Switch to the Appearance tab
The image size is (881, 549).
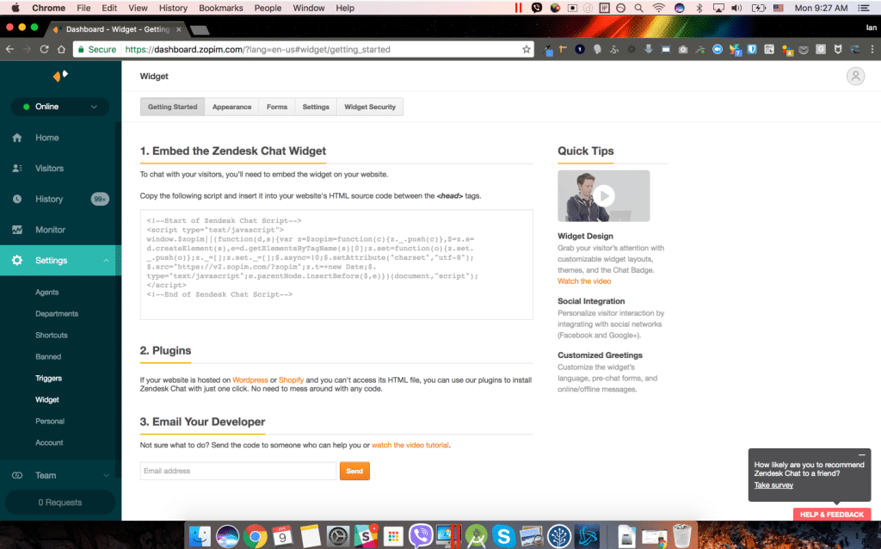click(x=231, y=107)
